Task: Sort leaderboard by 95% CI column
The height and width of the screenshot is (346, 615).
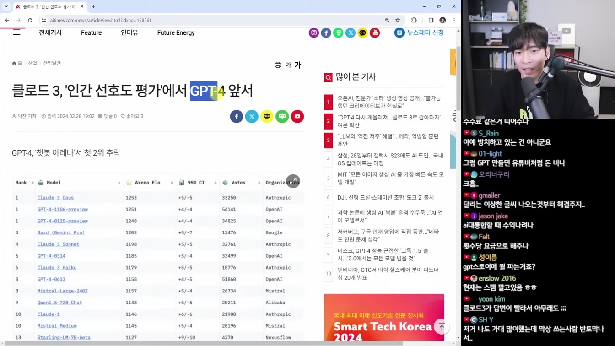Action: click(x=197, y=183)
